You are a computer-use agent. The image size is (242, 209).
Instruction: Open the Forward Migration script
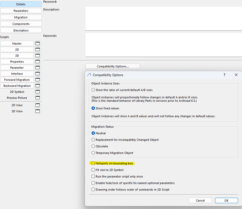tap(17, 80)
